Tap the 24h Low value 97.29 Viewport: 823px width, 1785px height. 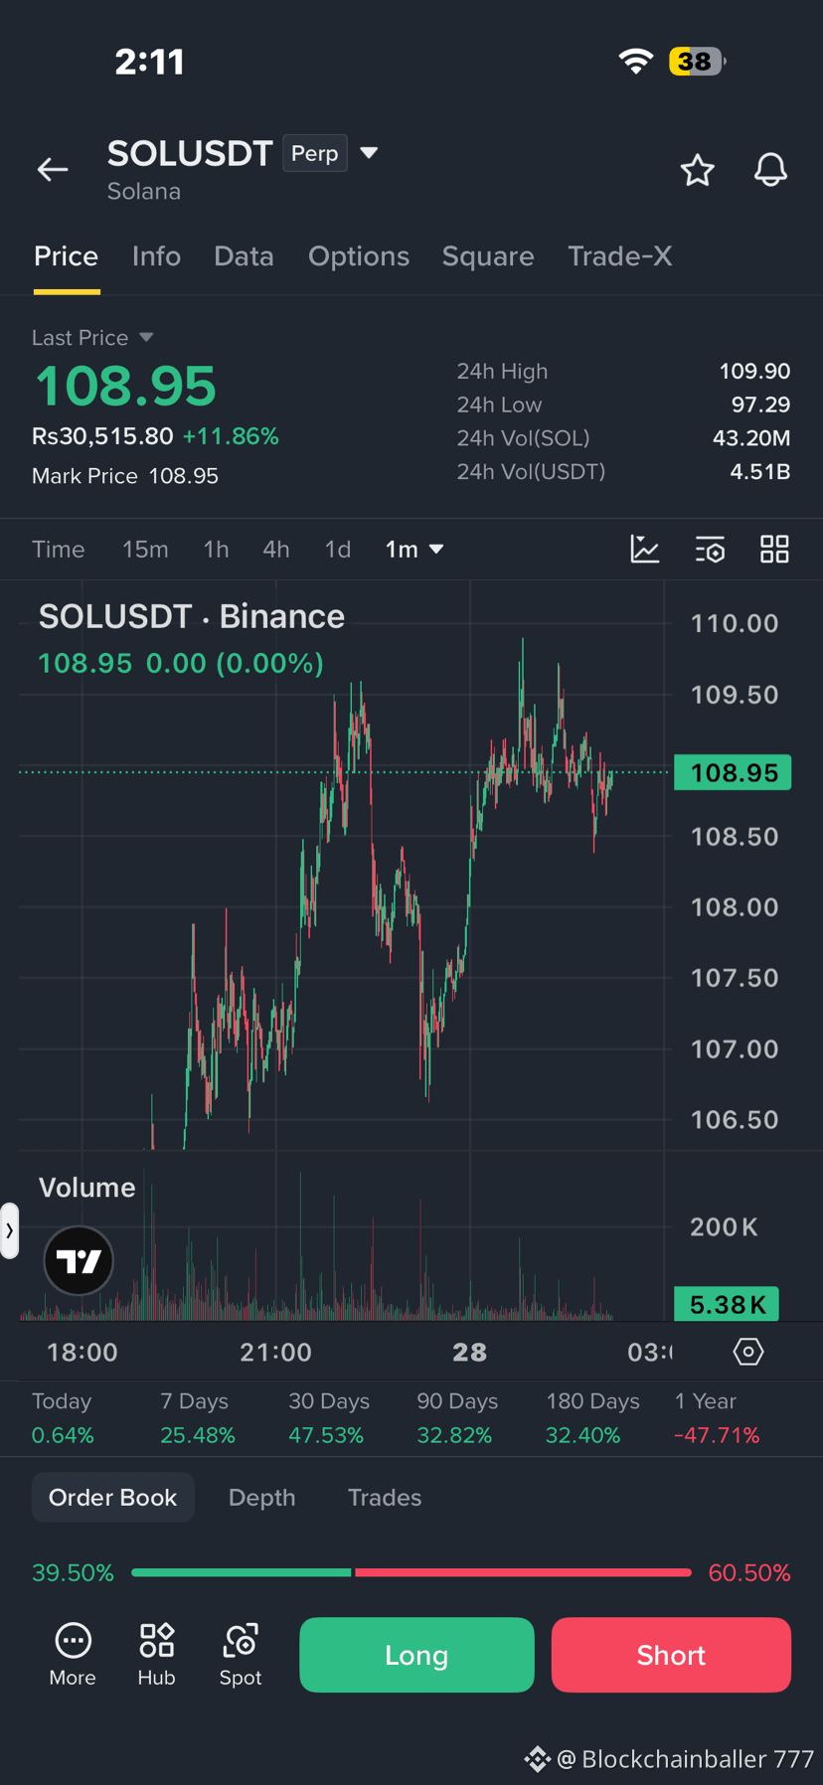pos(760,405)
